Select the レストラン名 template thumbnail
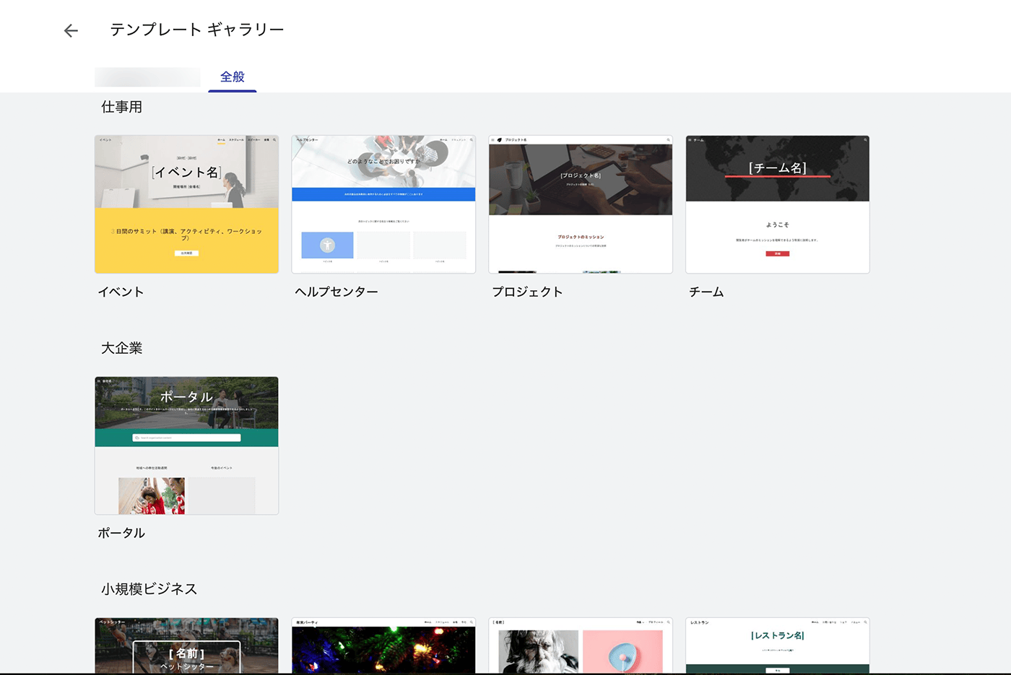Image resolution: width=1011 pixels, height=675 pixels. (777, 645)
